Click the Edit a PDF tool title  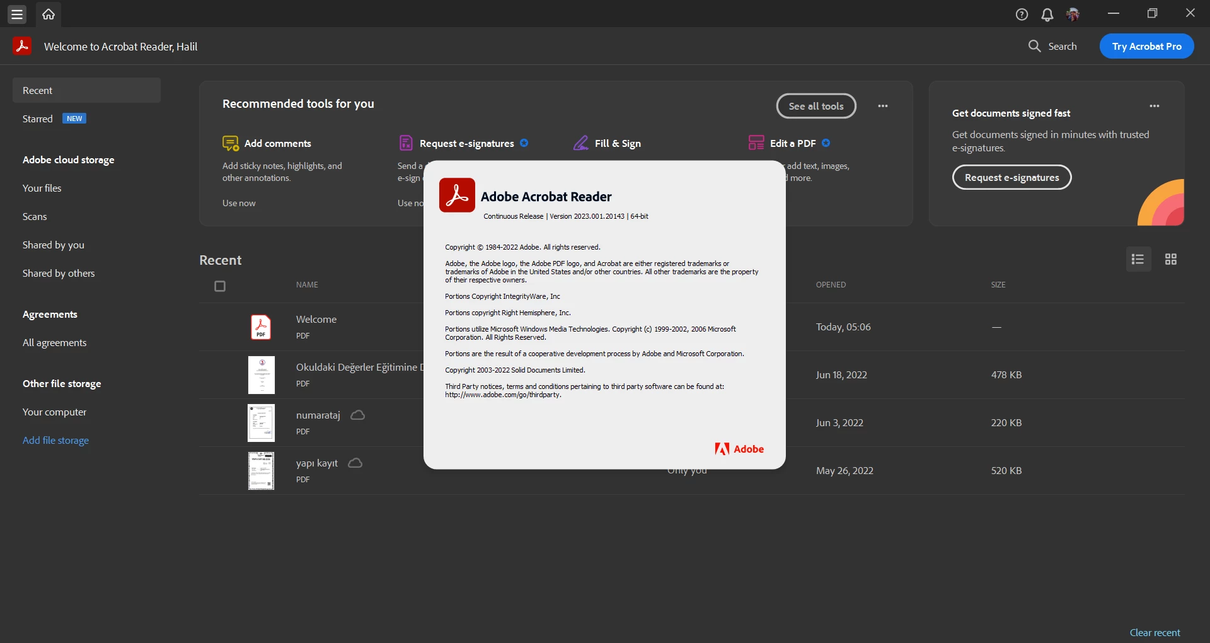pyautogui.click(x=793, y=143)
